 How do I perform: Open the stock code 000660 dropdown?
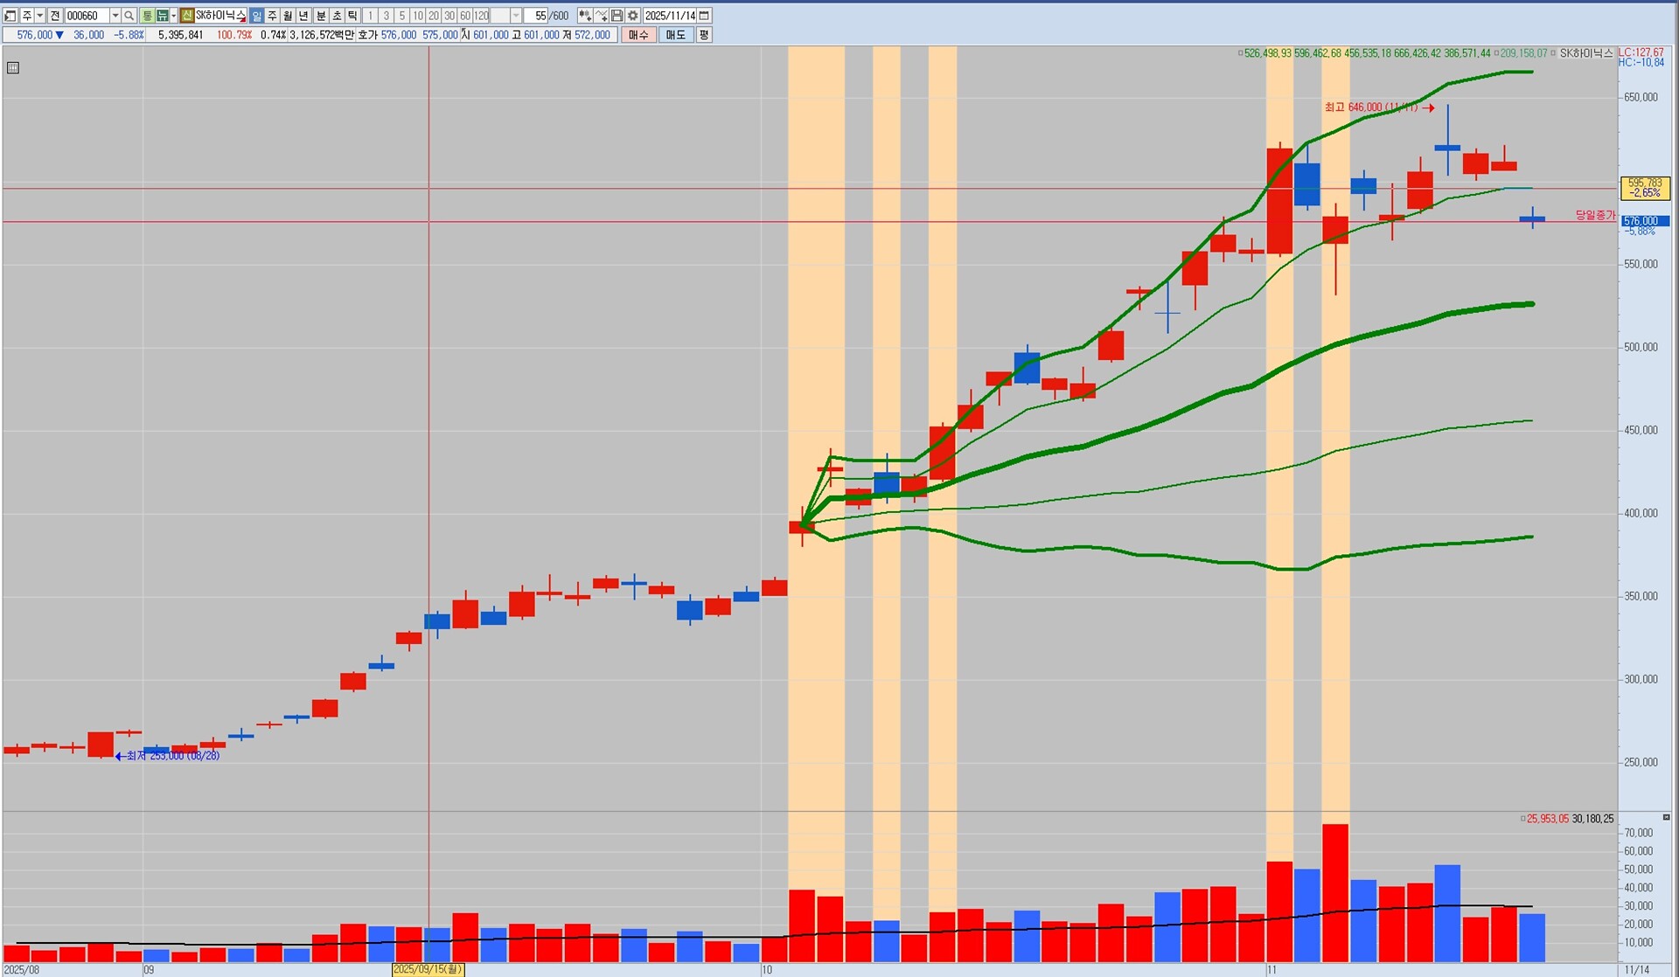(115, 16)
